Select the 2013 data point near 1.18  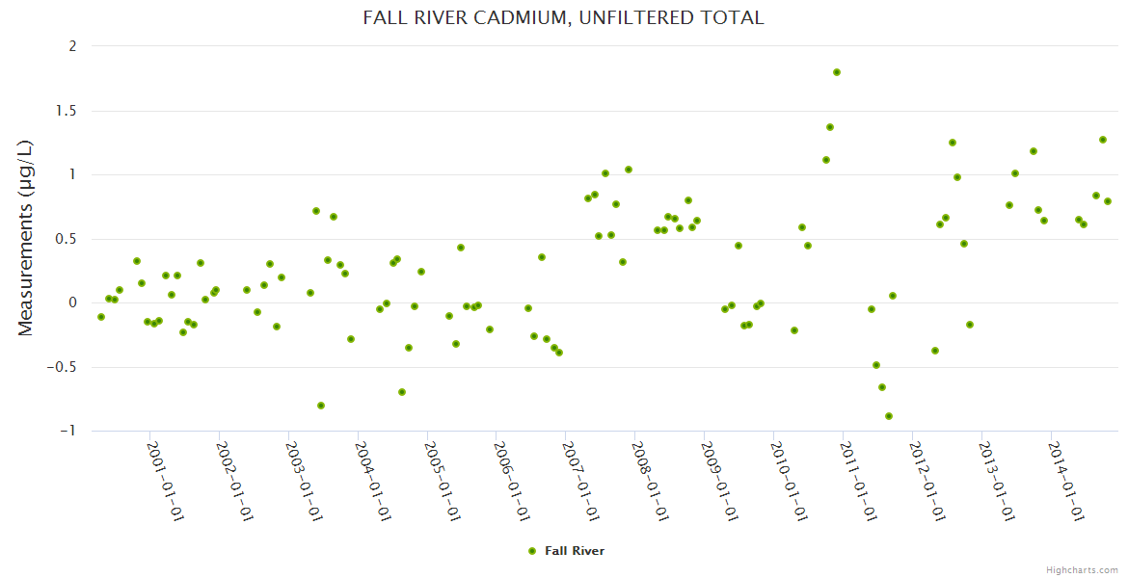point(1034,151)
